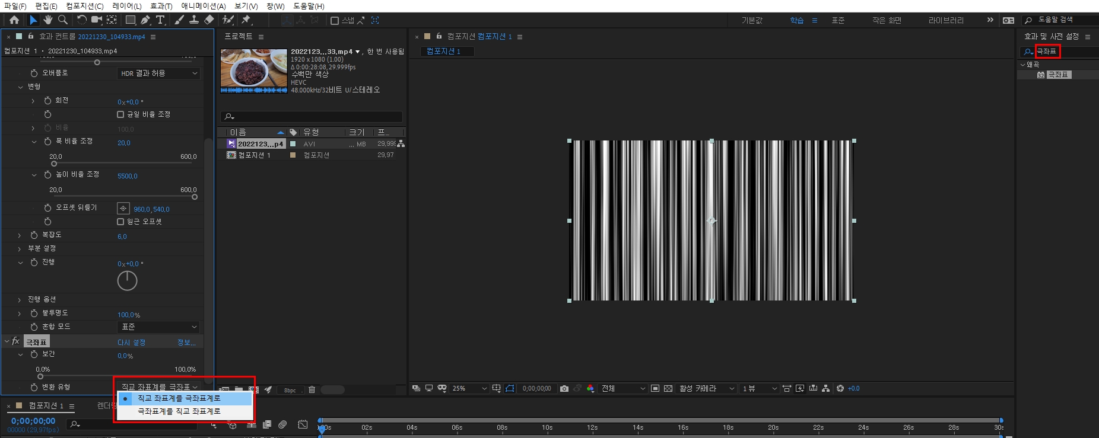Choose 극좌표계를 직교 좌표계로 option
1099x438 pixels.
[185, 411]
